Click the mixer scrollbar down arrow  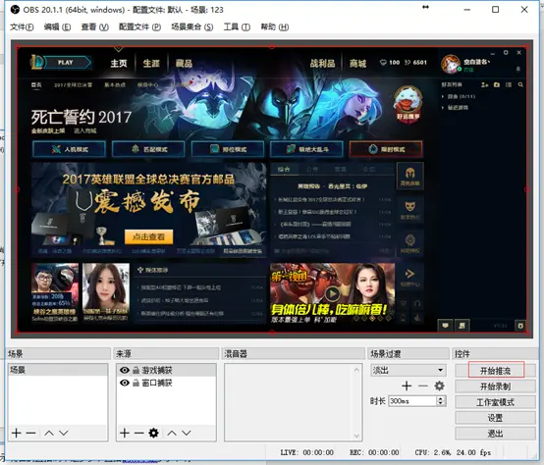(356, 436)
